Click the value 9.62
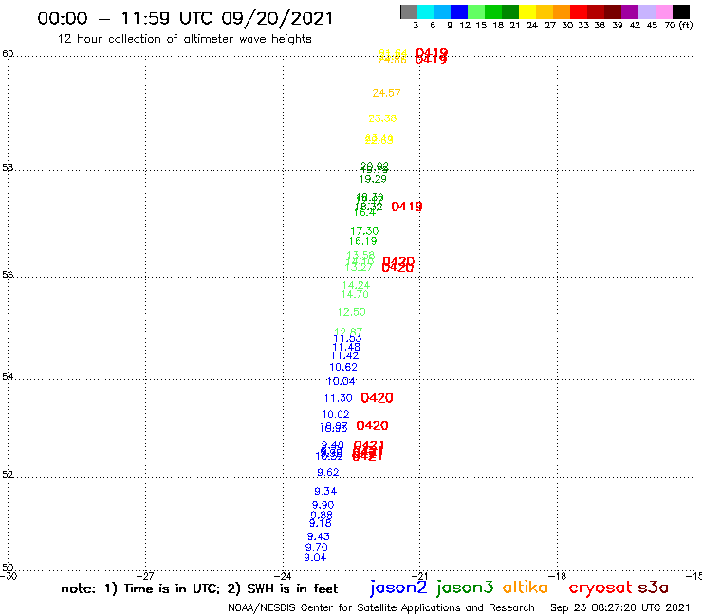The width and height of the screenshot is (702, 616). 327,472
